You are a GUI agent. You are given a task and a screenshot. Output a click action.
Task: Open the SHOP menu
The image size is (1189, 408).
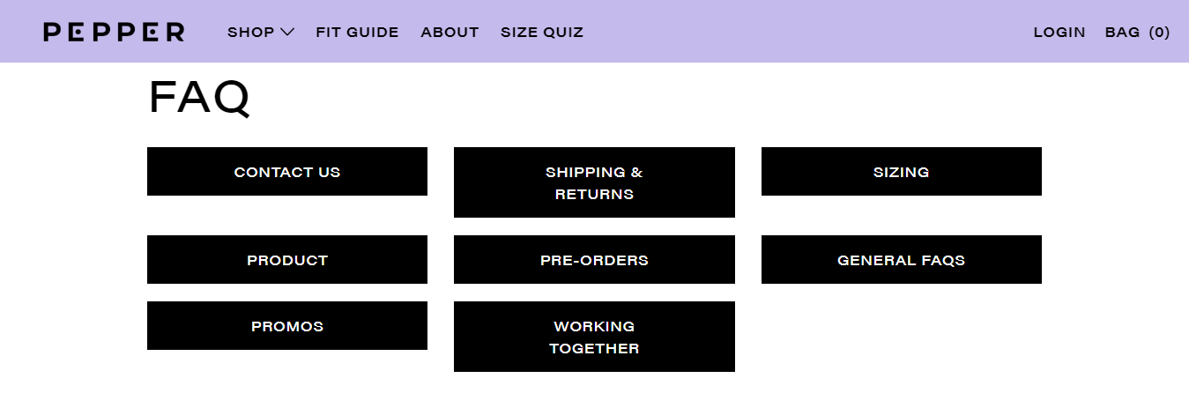260,33
